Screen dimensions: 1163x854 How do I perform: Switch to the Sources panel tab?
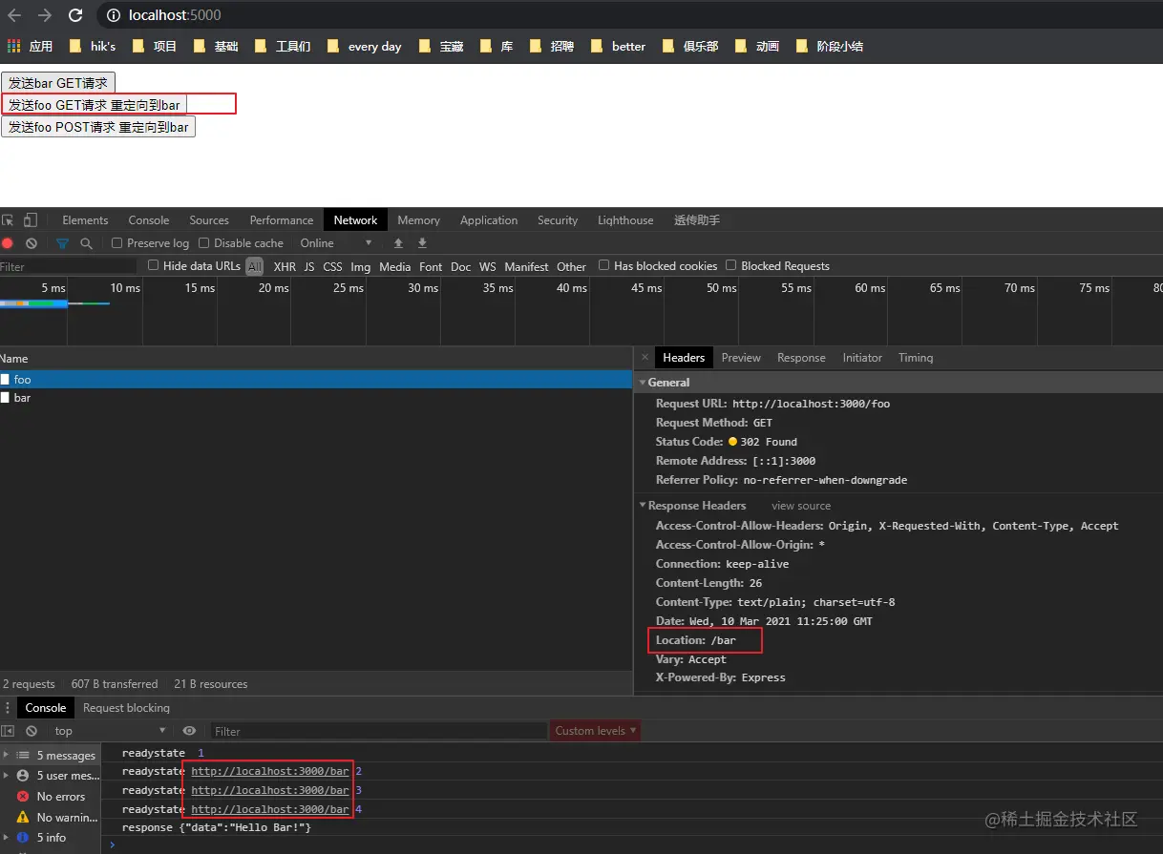pos(209,219)
